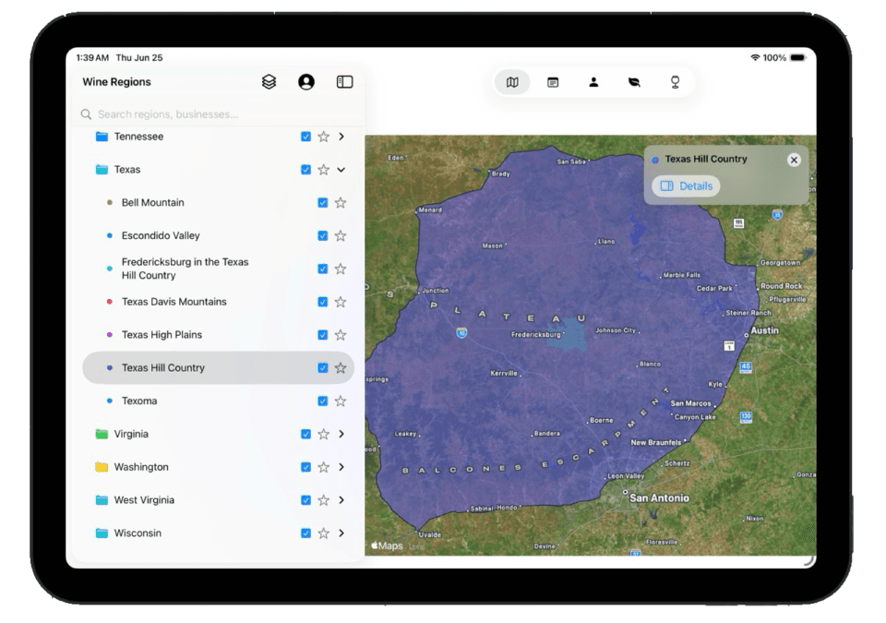Uncheck the Tennessee checkbox
The image size is (886, 623).
click(x=305, y=137)
